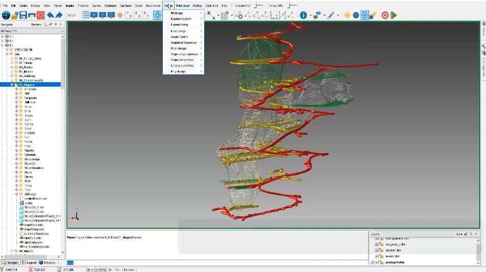
Task: Toggle the active checkmark on pickups1 layer
Action: (373, 262)
